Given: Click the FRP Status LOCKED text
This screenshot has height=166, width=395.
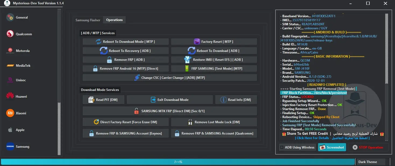Looking at the screenshot, I should (x=308, y=97).
